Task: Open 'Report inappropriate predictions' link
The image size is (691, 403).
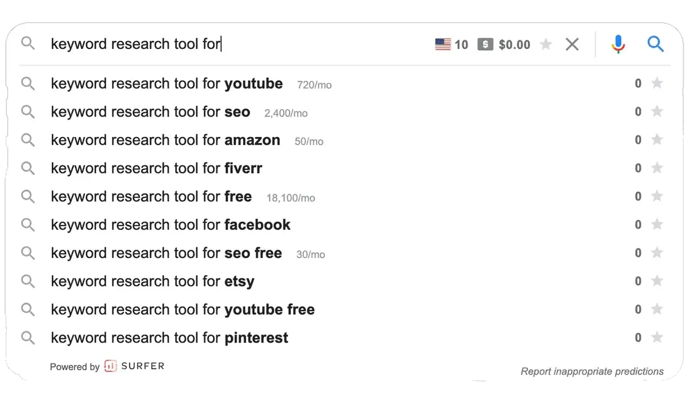Action: [x=592, y=371]
